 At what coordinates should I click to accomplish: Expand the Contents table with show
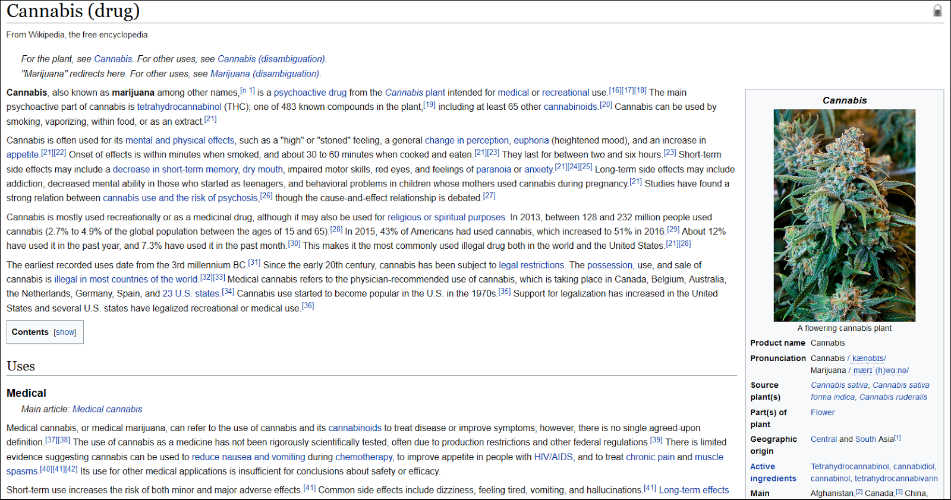coord(65,333)
